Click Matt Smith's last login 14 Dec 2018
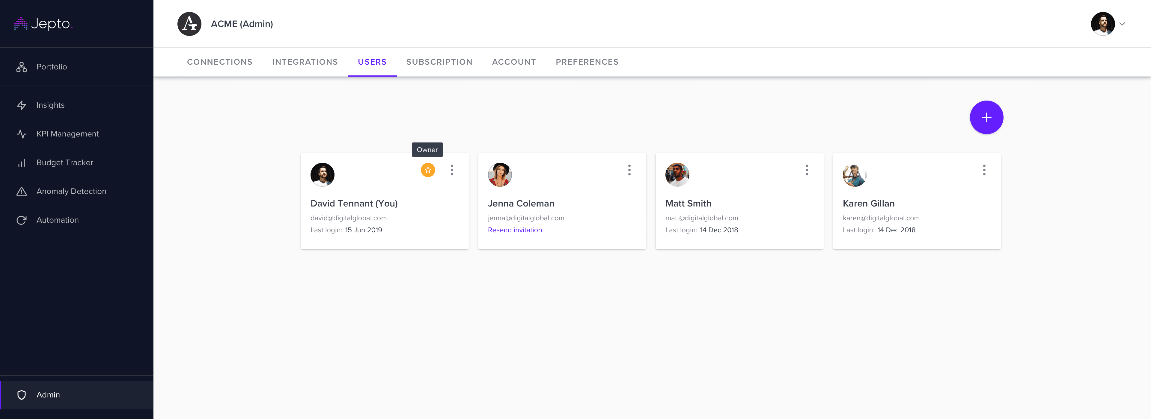1151x419 pixels. click(x=719, y=230)
